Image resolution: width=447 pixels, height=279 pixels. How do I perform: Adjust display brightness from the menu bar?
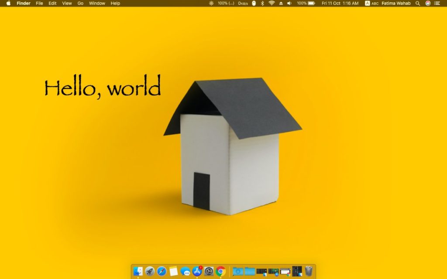point(211,3)
